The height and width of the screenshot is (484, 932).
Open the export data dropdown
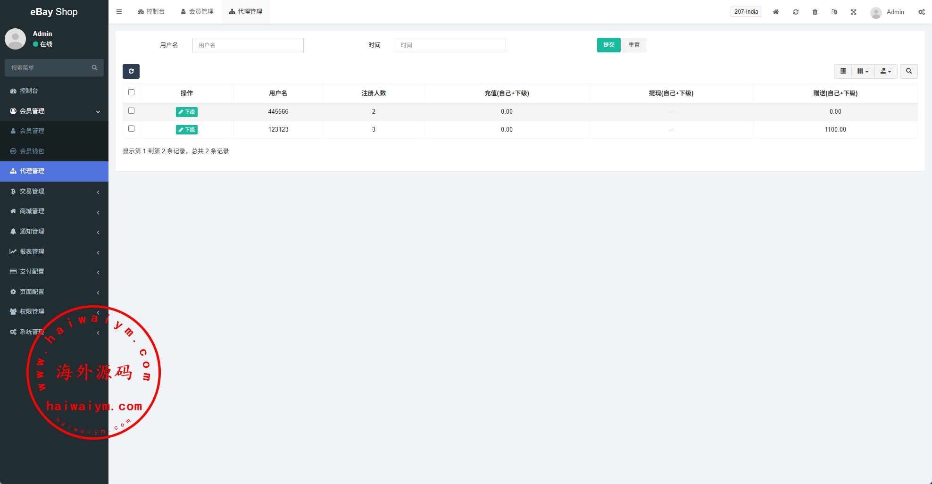[x=886, y=71]
